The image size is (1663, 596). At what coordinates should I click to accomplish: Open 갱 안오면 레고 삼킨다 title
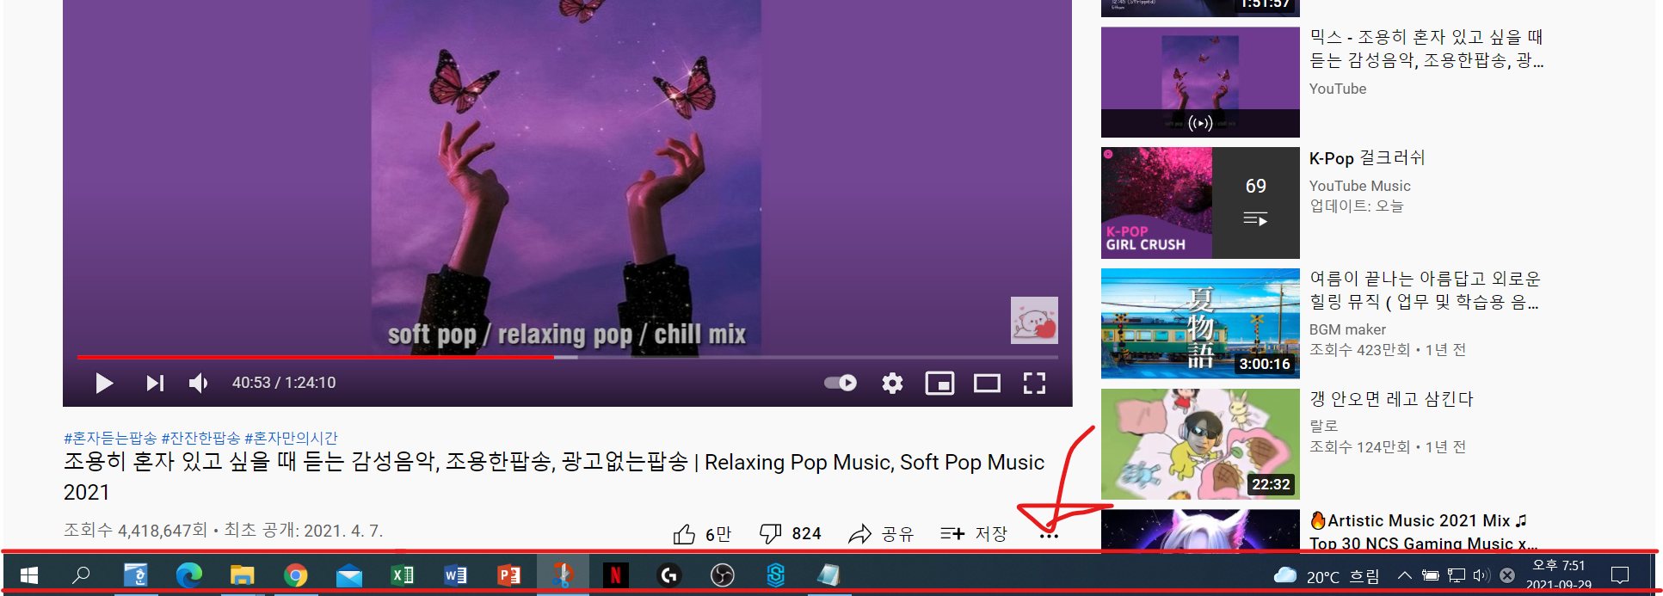pos(1391,399)
